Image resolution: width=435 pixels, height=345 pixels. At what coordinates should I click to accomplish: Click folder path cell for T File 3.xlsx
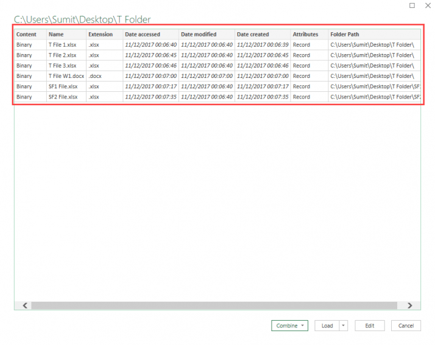click(375, 66)
